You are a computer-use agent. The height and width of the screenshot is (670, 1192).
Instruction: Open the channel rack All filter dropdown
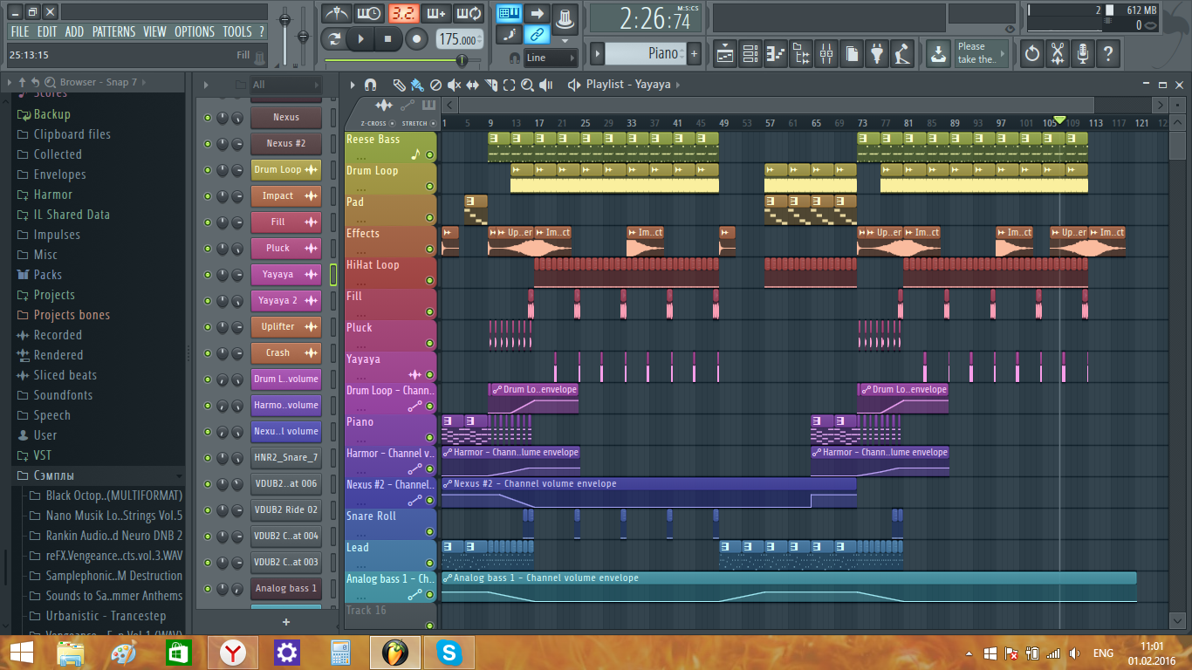285,85
